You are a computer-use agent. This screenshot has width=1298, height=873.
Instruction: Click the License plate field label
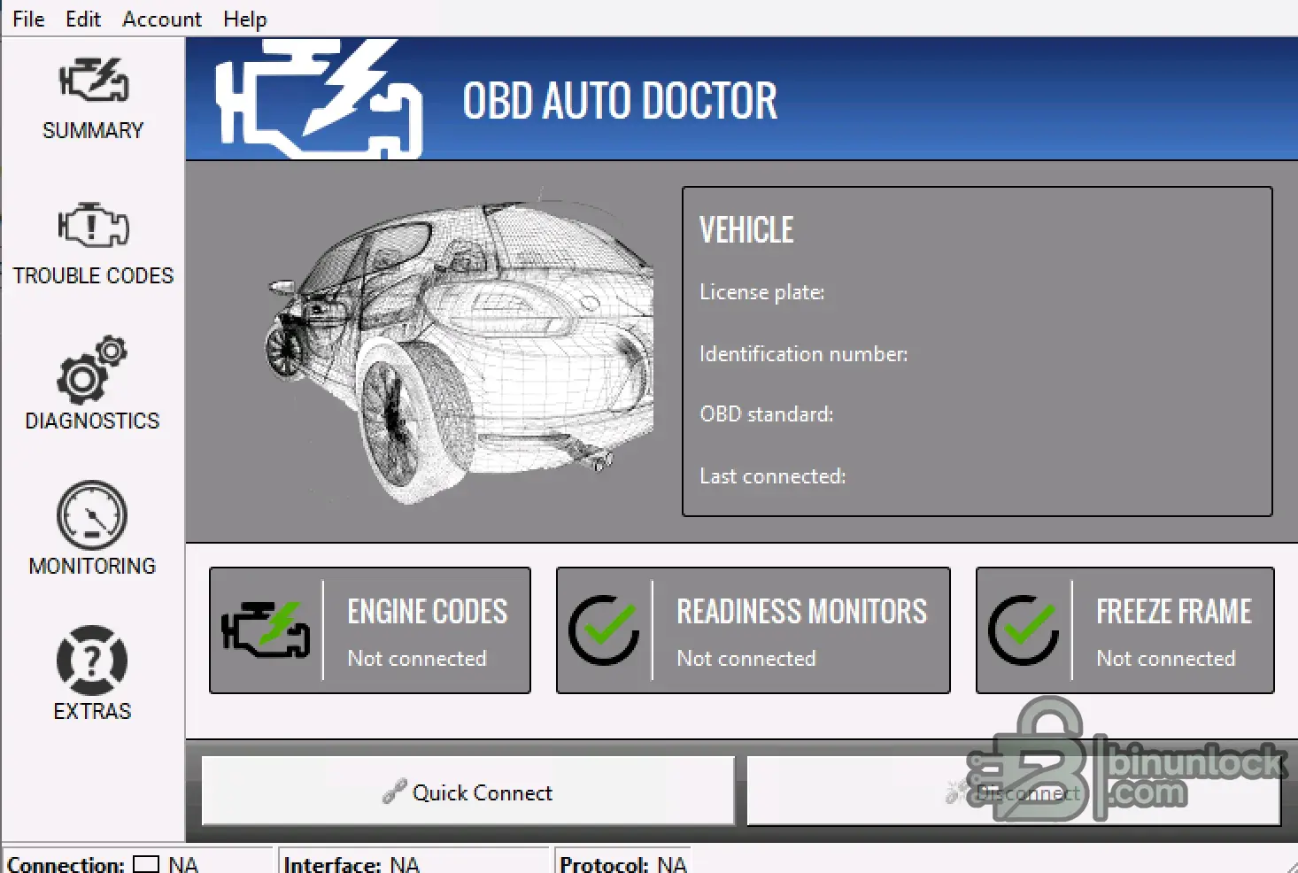tap(762, 292)
